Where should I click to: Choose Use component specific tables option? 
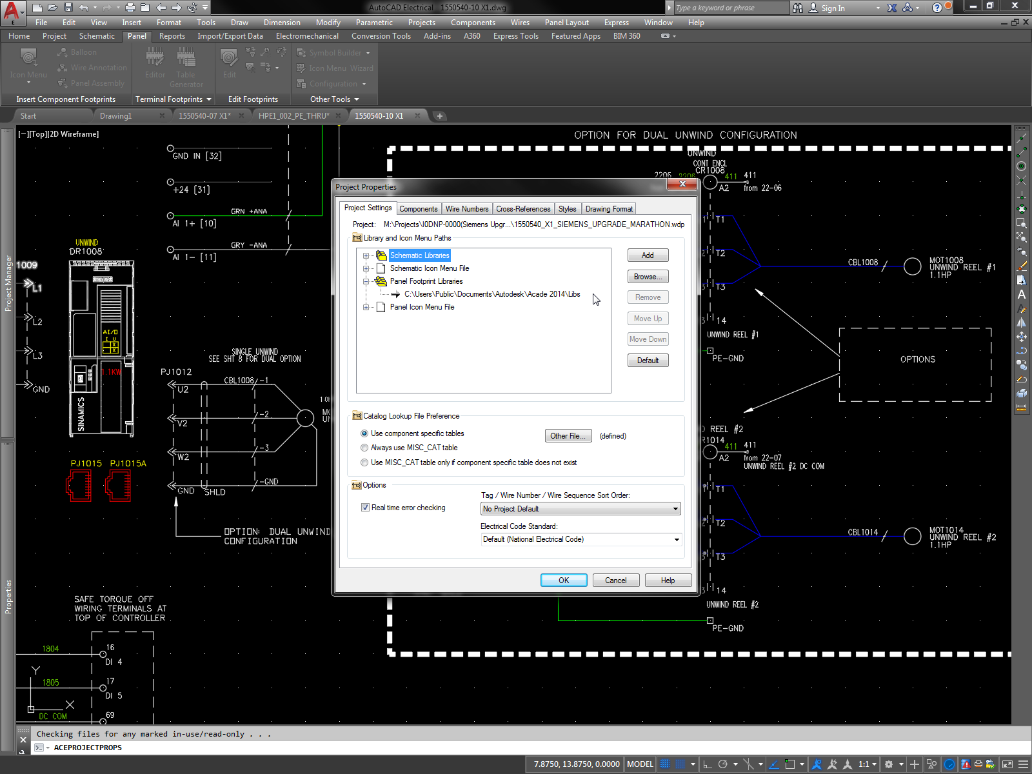[x=364, y=433]
